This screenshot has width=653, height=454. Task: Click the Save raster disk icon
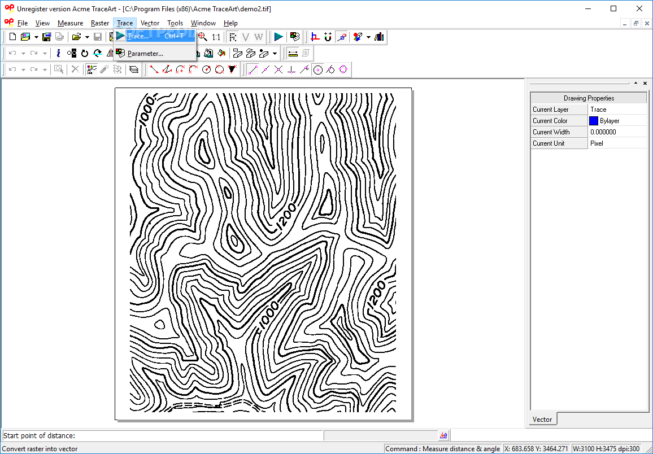click(x=47, y=37)
